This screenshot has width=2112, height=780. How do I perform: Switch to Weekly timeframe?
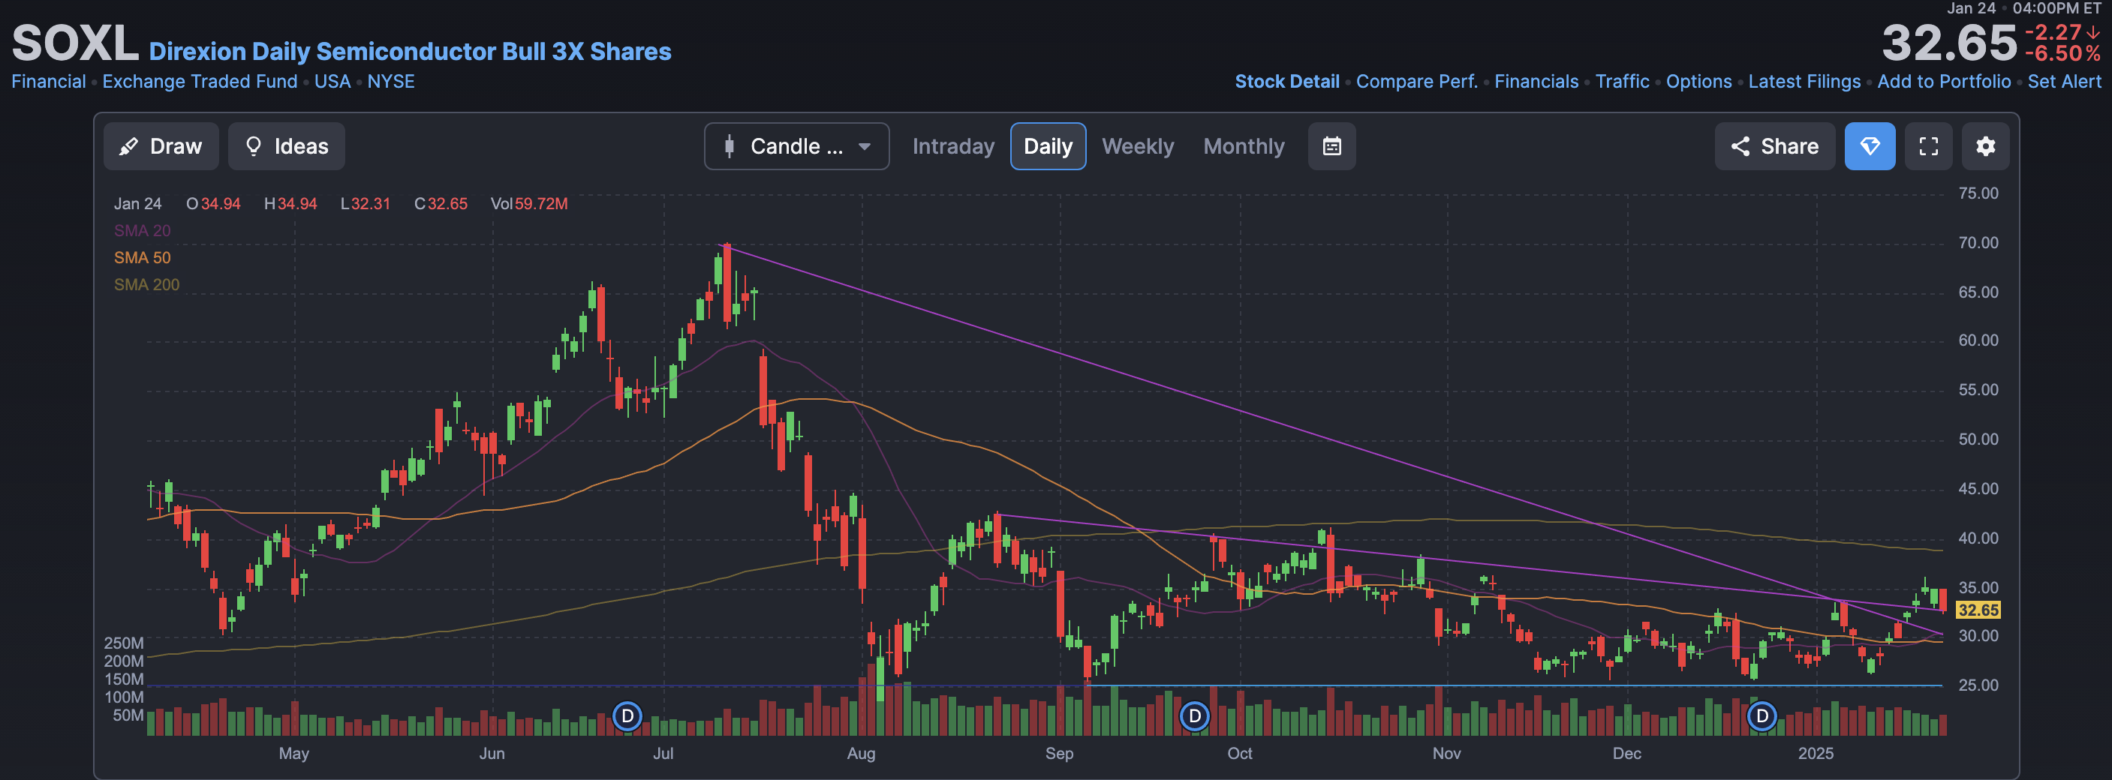point(1137,147)
